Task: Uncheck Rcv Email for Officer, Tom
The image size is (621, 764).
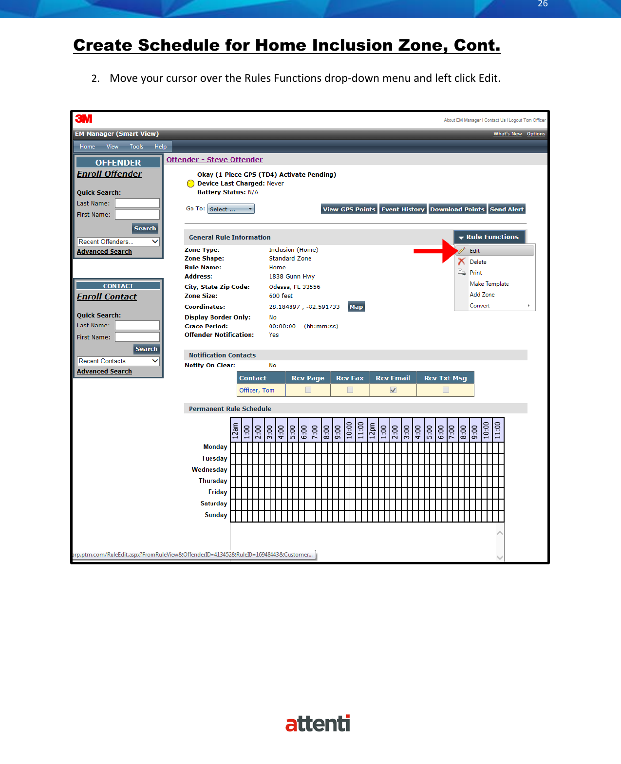Action: tap(394, 390)
